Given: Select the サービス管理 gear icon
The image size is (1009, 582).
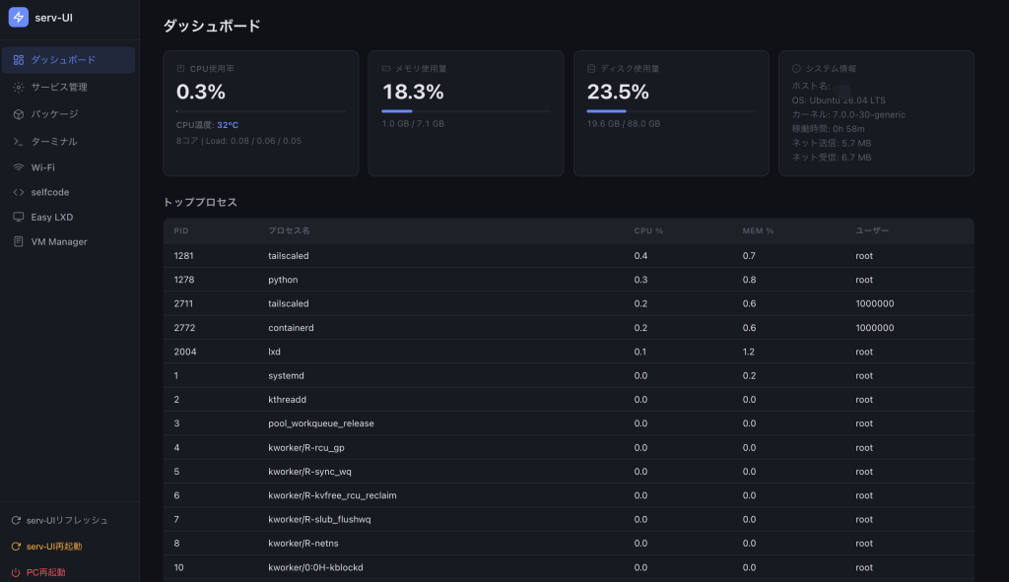Looking at the screenshot, I should pos(19,87).
